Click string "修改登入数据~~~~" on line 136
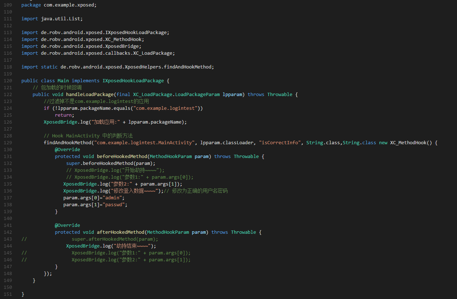This screenshot has height=299, width=457. (x=135, y=191)
